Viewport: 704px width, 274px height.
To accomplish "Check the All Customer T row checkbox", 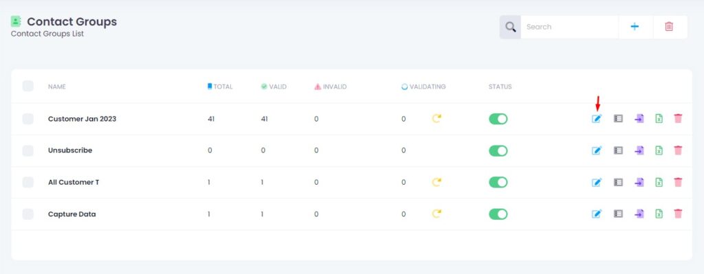I will [27, 182].
